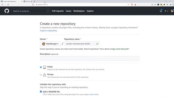The height and width of the screenshot is (98, 174).
Task: Open Pull requests in the navbar
Action: tap(58, 11)
